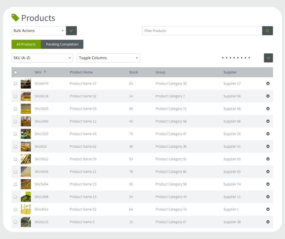Apply bulk action with green checkmark button
This screenshot has width=285, height=239.
point(72,31)
